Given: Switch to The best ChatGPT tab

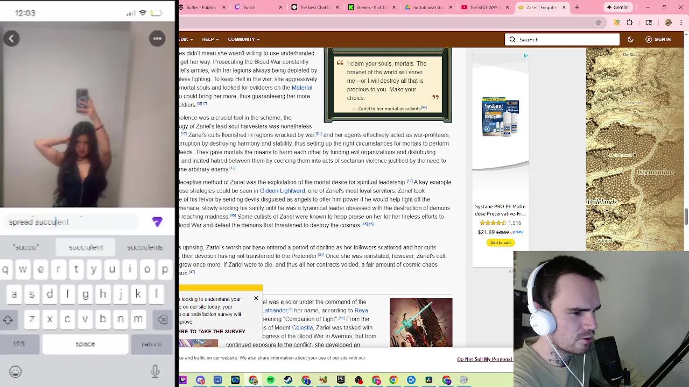Looking at the screenshot, I should [315, 8].
